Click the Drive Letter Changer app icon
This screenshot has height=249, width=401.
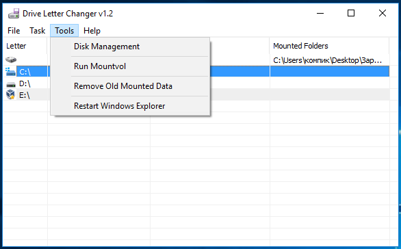[x=14, y=13]
